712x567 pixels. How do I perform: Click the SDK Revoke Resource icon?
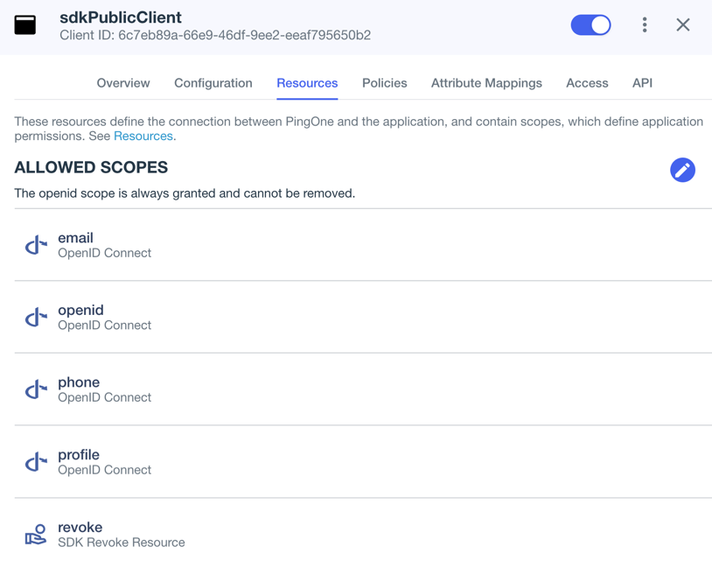pyautogui.click(x=35, y=533)
